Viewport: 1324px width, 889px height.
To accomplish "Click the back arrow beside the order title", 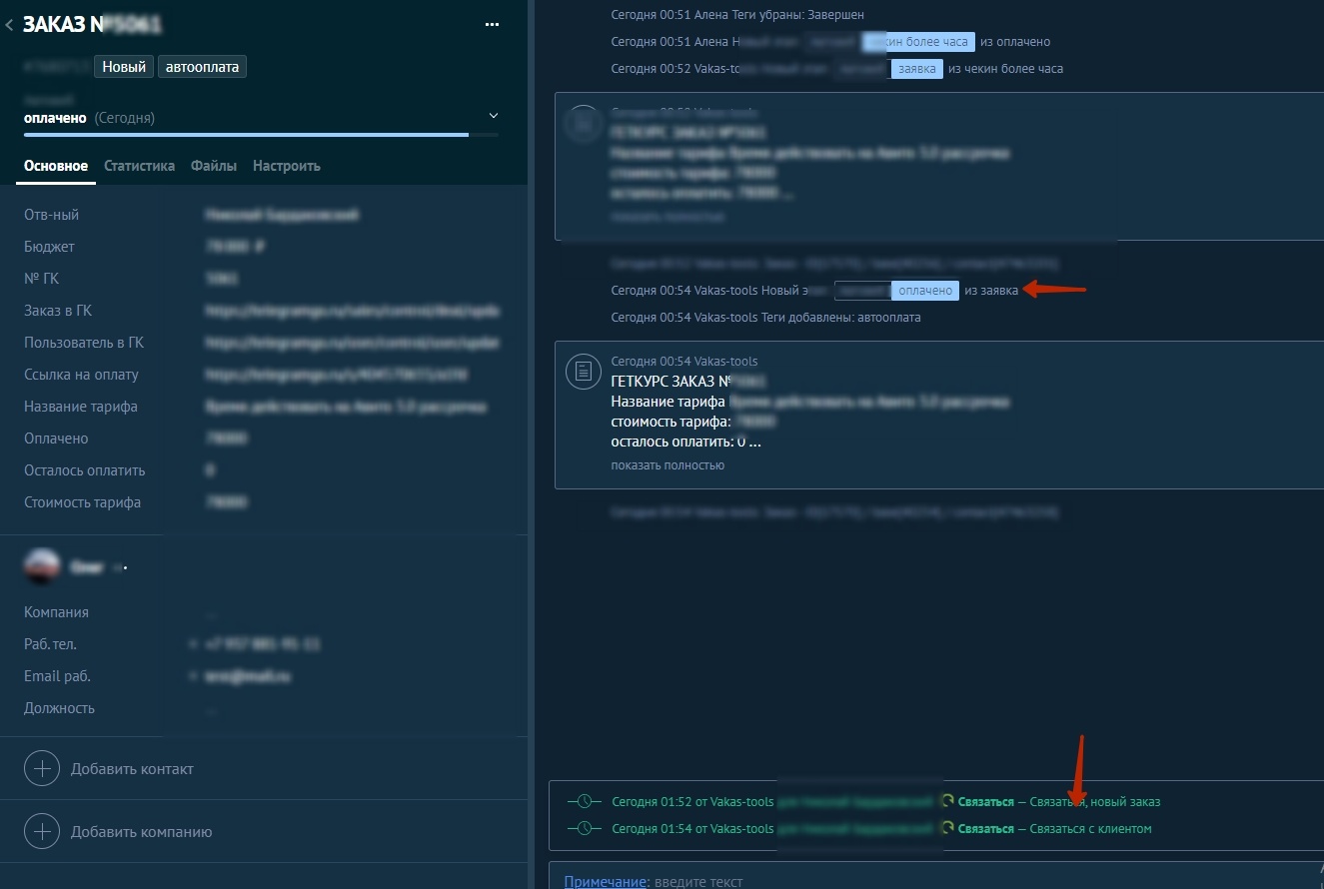I will (10, 25).
